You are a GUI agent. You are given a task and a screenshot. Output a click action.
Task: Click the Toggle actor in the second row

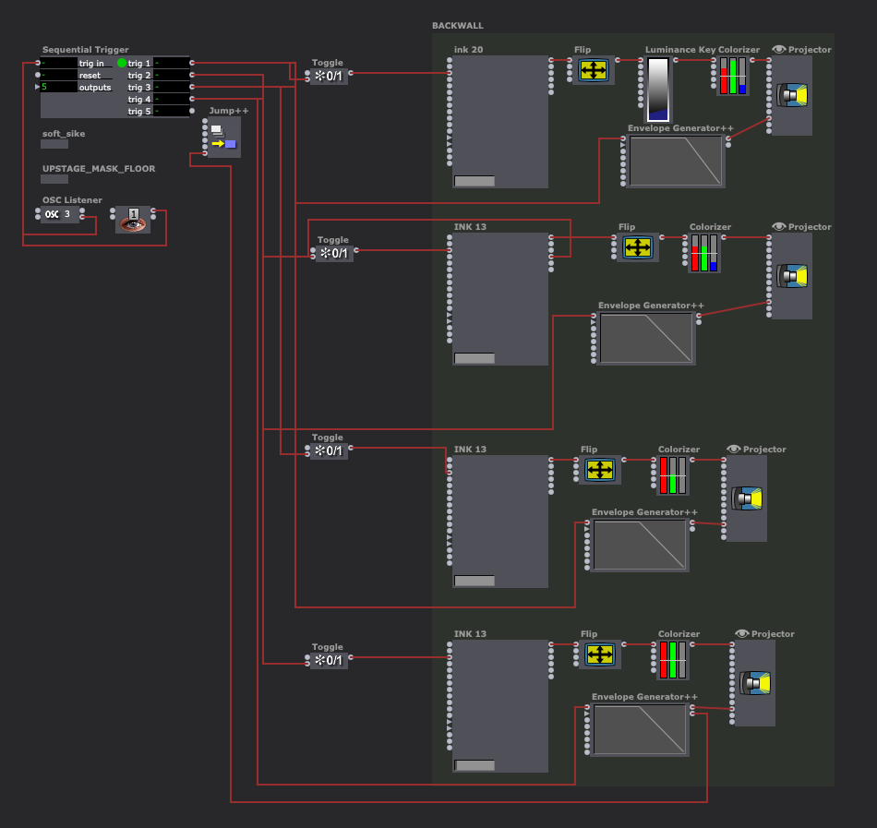pyautogui.click(x=334, y=253)
